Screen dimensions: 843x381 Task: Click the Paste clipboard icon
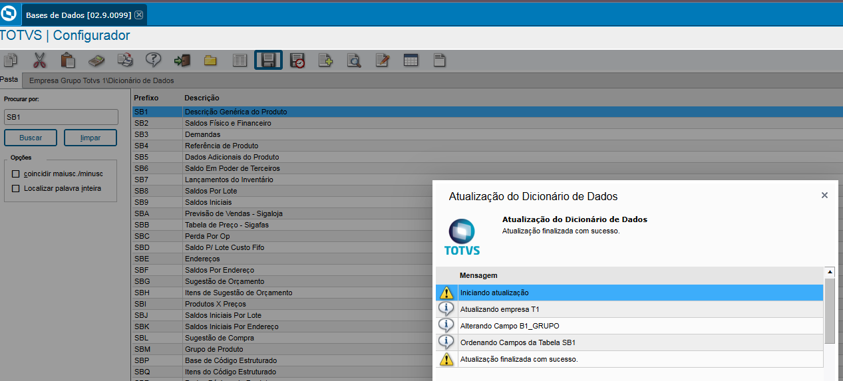pos(68,61)
